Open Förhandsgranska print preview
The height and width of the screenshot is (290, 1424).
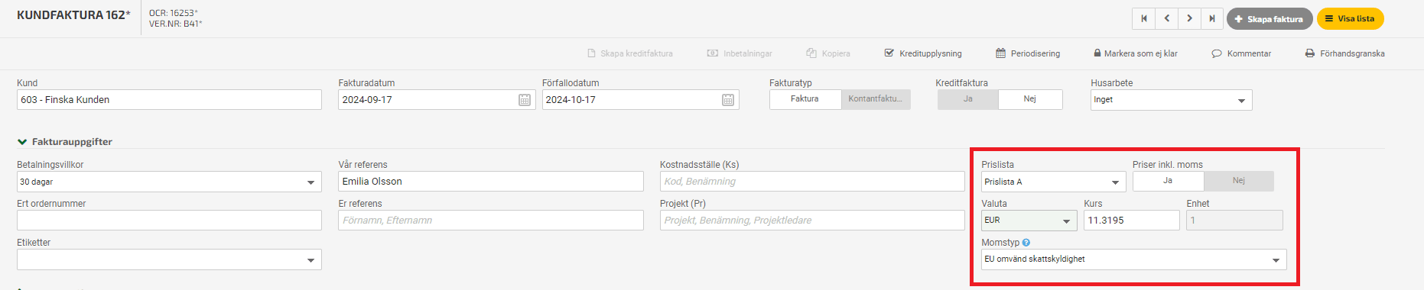point(1344,53)
